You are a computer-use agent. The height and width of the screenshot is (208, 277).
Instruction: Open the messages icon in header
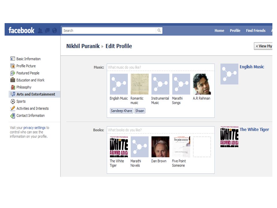tap(47, 31)
